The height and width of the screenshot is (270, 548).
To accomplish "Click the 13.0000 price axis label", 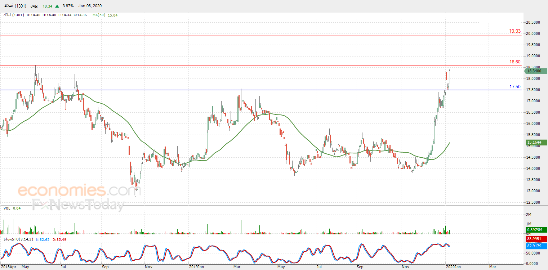I will 533,191.
